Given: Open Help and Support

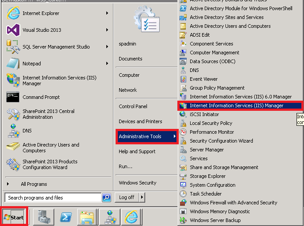Looking at the screenshot, I should click(137, 151).
